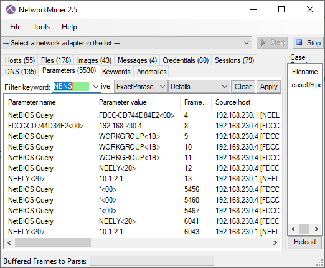The image size is (325, 268).
Task: Maximize the NetworkMiner window
Action: point(281,9)
